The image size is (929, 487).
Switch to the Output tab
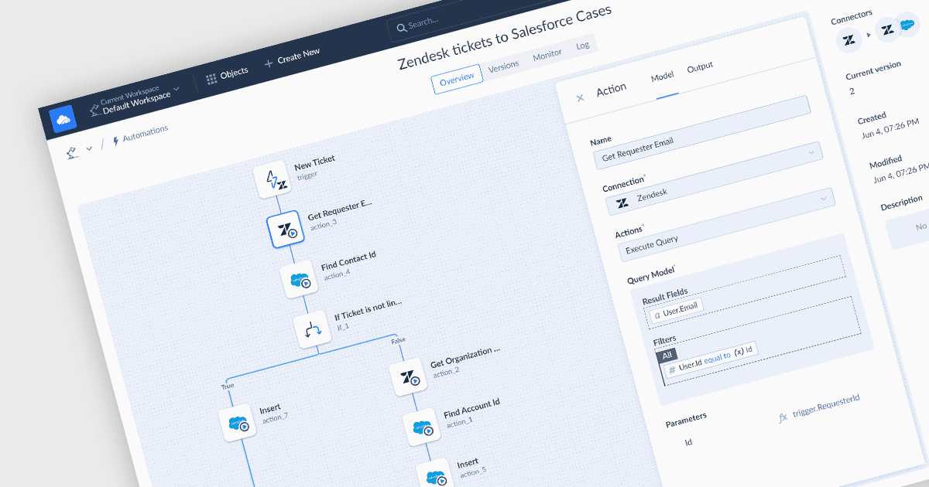[x=700, y=67]
